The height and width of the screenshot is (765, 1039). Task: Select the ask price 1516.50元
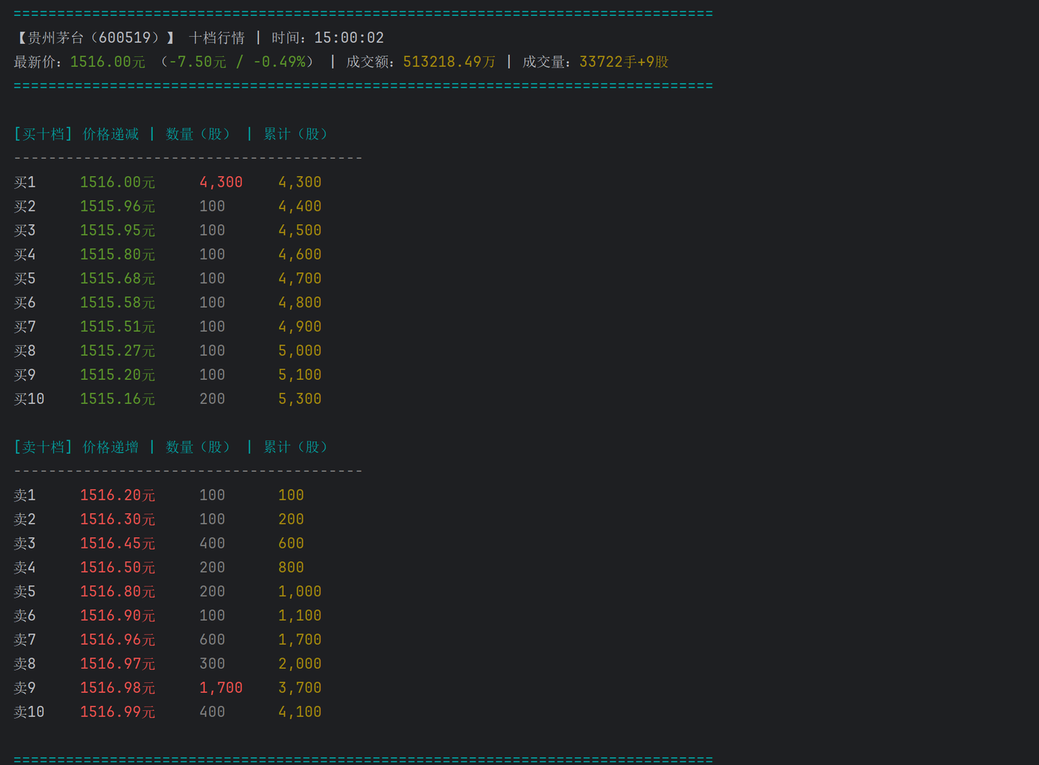(x=118, y=567)
